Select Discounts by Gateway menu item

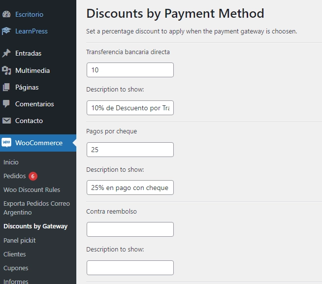(x=35, y=226)
